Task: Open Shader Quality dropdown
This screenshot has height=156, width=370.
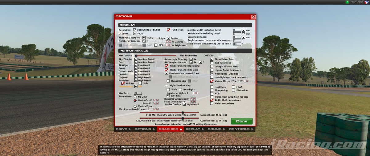Action: (x=184, y=105)
